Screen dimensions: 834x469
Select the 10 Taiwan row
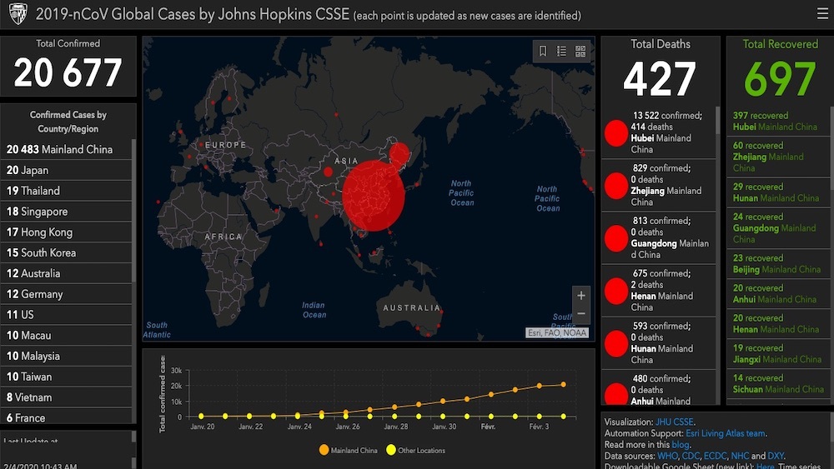point(66,377)
